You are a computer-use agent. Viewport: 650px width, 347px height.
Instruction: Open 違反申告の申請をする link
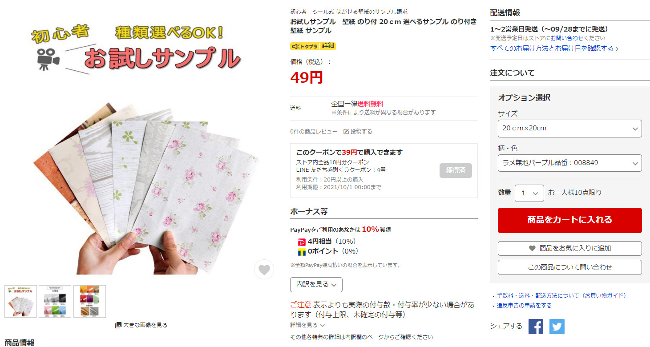[524, 306]
